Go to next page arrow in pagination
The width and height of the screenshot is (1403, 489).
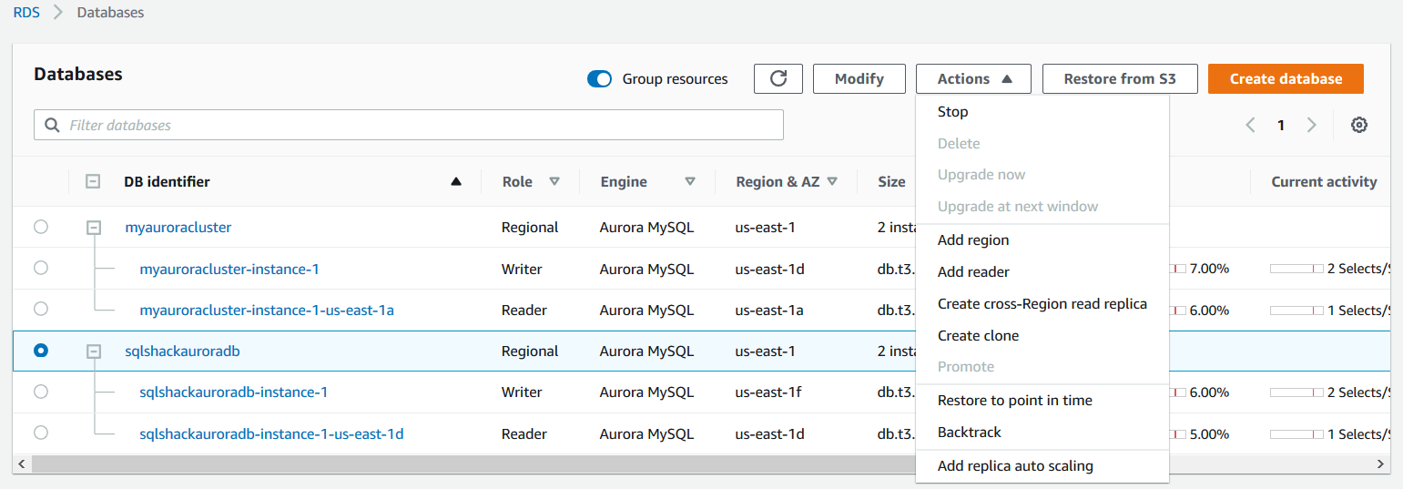1311,125
